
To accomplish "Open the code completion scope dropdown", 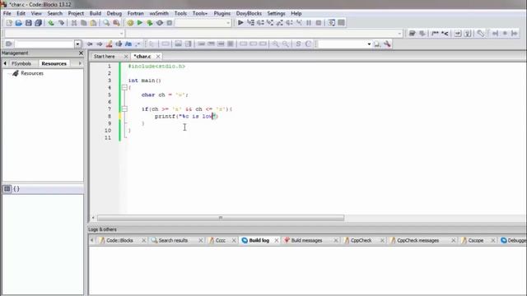I will tap(121, 33).
